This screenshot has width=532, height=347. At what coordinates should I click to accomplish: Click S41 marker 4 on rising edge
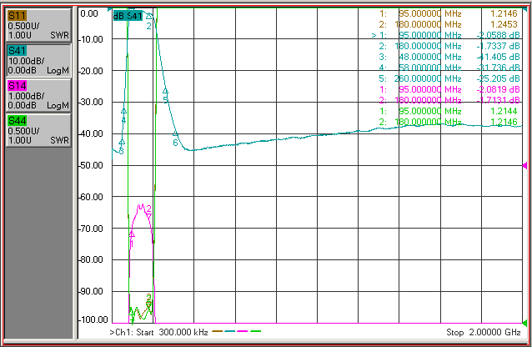[x=124, y=111]
